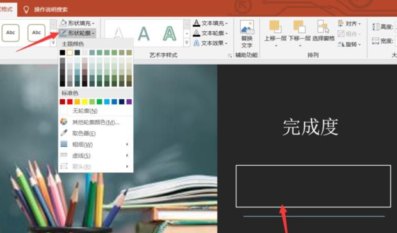Screen dimensions: 397x233
Task: Pick the black theme color swatch
Action: 62,52
